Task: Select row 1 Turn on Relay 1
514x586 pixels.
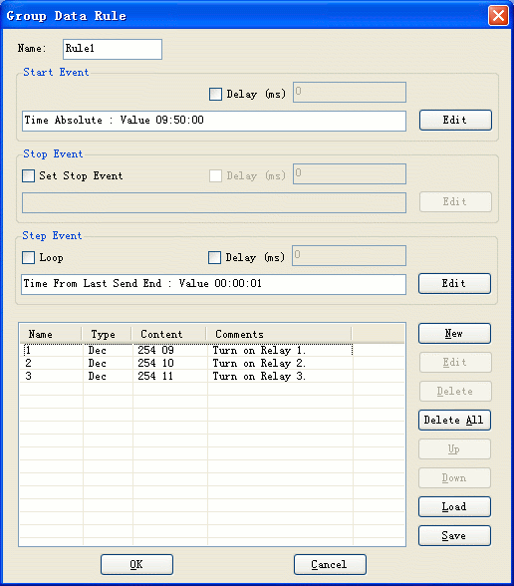Action: point(212,350)
